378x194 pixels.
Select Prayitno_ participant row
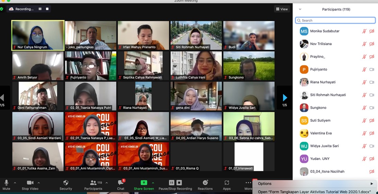coord(335,57)
